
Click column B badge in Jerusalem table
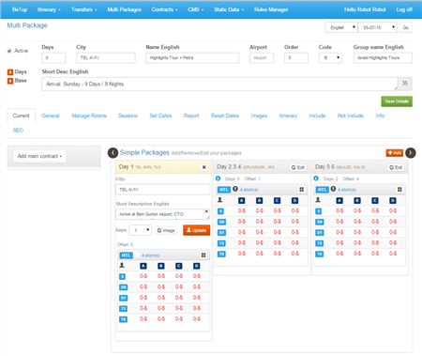pos(259,201)
